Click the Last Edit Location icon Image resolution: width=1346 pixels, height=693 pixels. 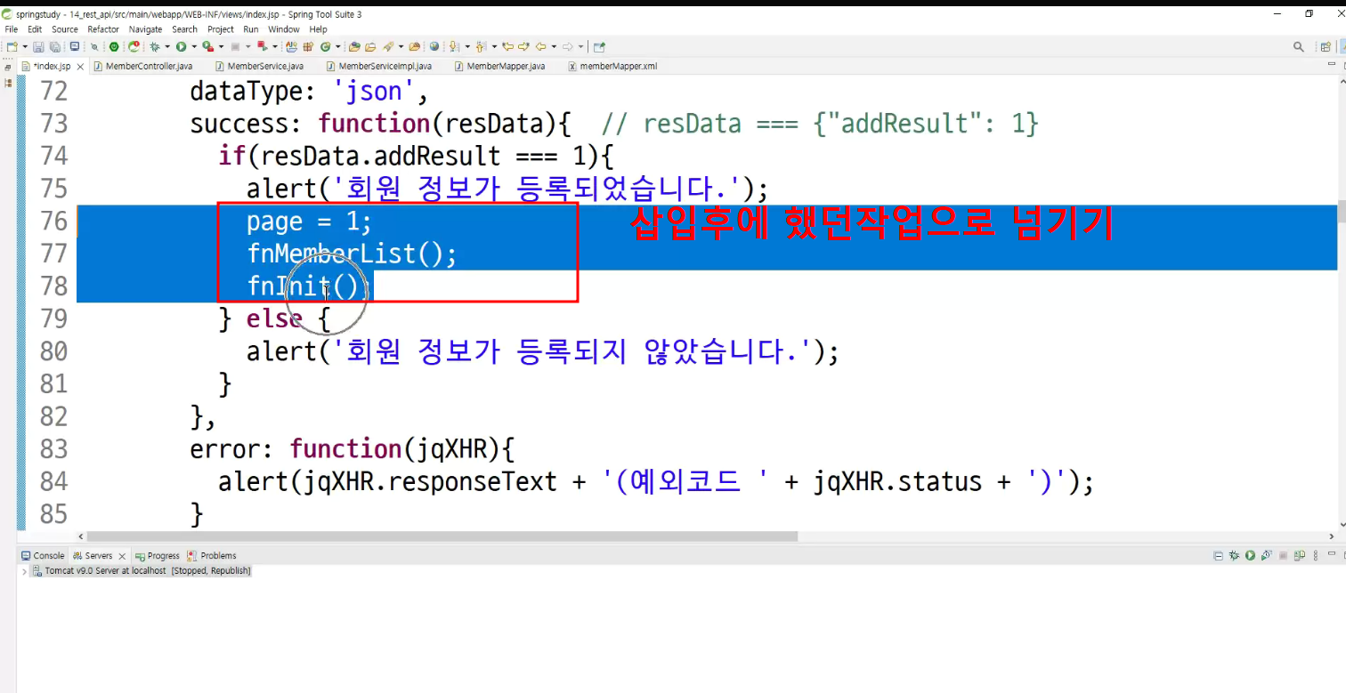pos(507,47)
